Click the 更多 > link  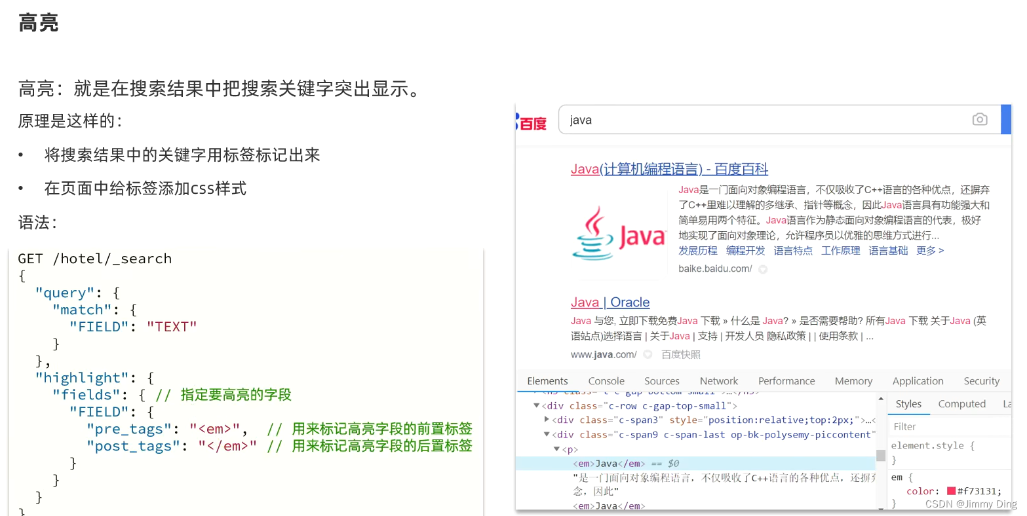point(930,251)
